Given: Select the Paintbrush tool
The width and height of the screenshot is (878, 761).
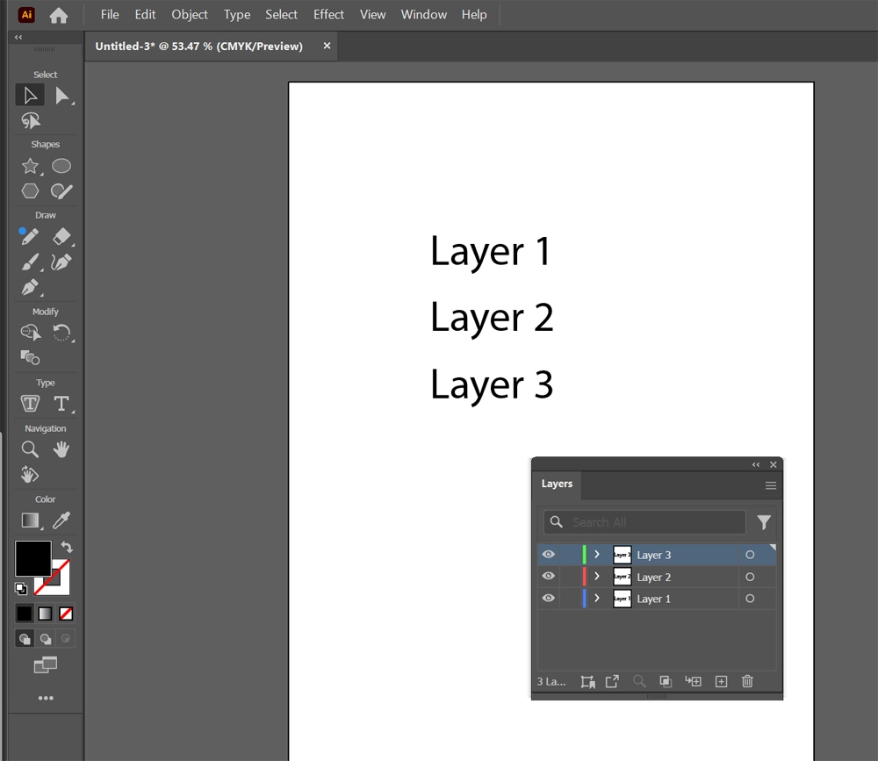Looking at the screenshot, I should [x=30, y=262].
